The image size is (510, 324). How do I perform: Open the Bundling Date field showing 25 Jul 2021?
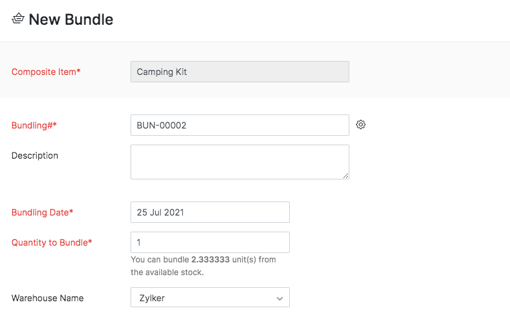(209, 212)
